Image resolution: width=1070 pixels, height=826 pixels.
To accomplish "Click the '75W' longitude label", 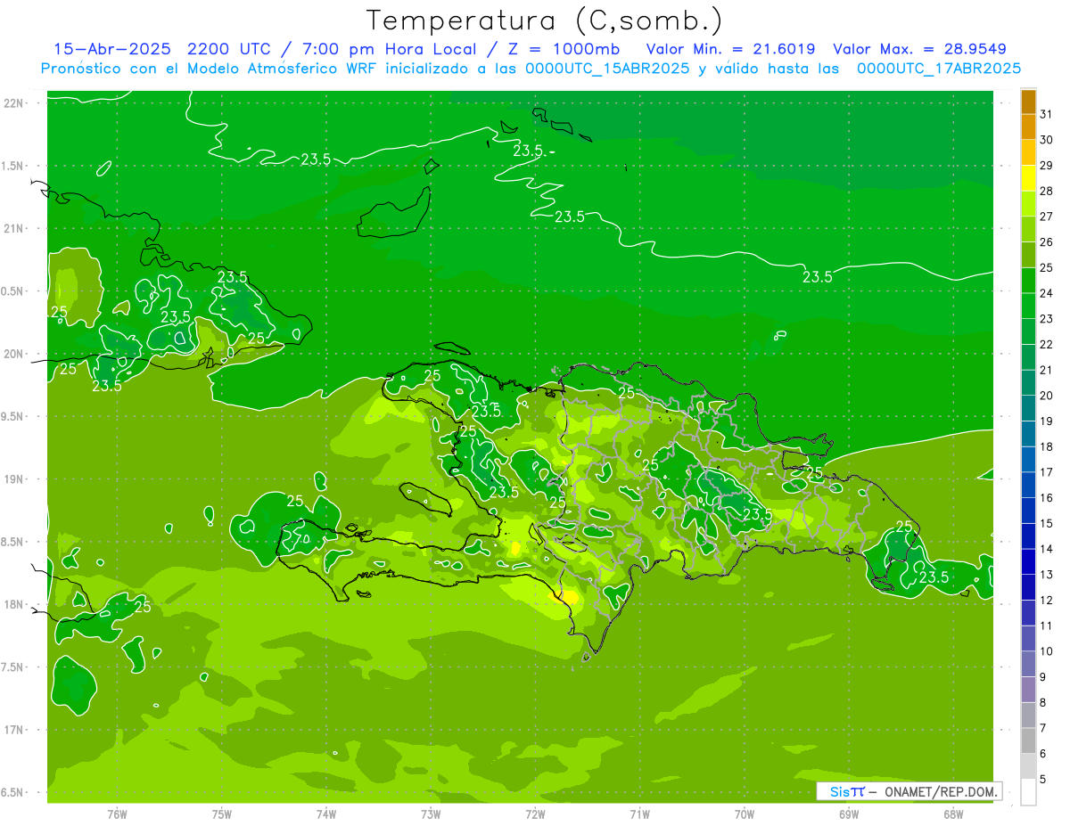I will [x=222, y=814].
